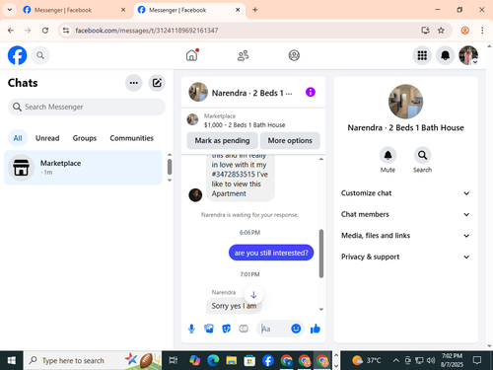Screen dimensions: 493x370
Task: Select the All chats filter
Action: pyautogui.click(x=18, y=138)
